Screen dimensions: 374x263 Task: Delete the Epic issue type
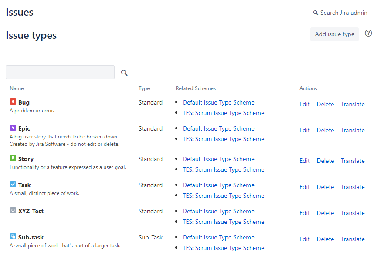point(325,131)
